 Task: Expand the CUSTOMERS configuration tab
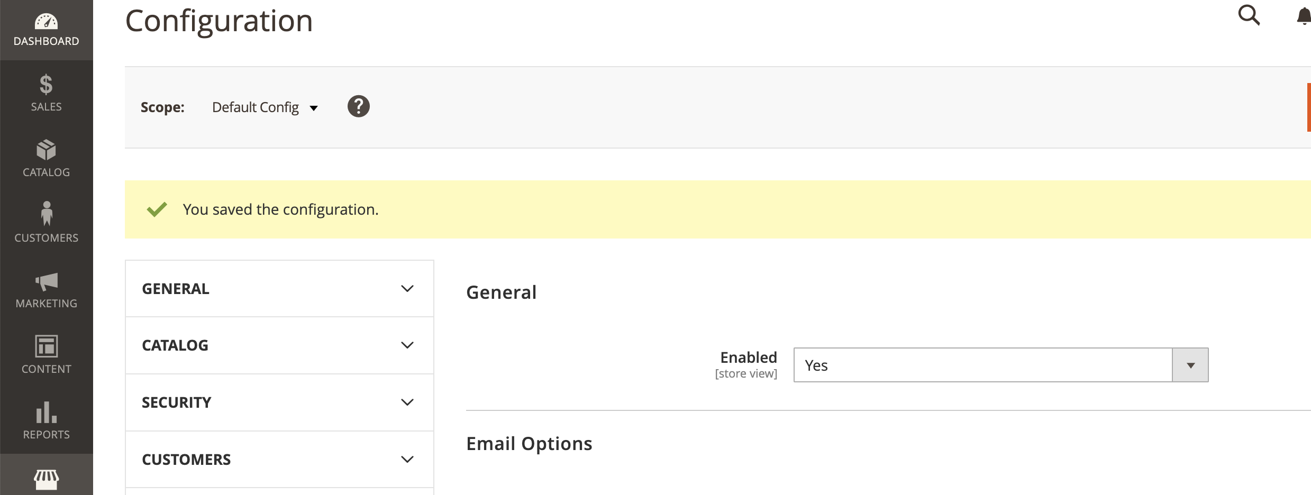279,460
